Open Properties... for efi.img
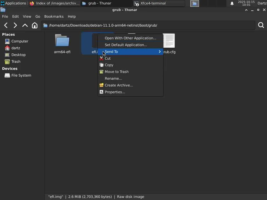The height and width of the screenshot is (200, 267). point(115,92)
